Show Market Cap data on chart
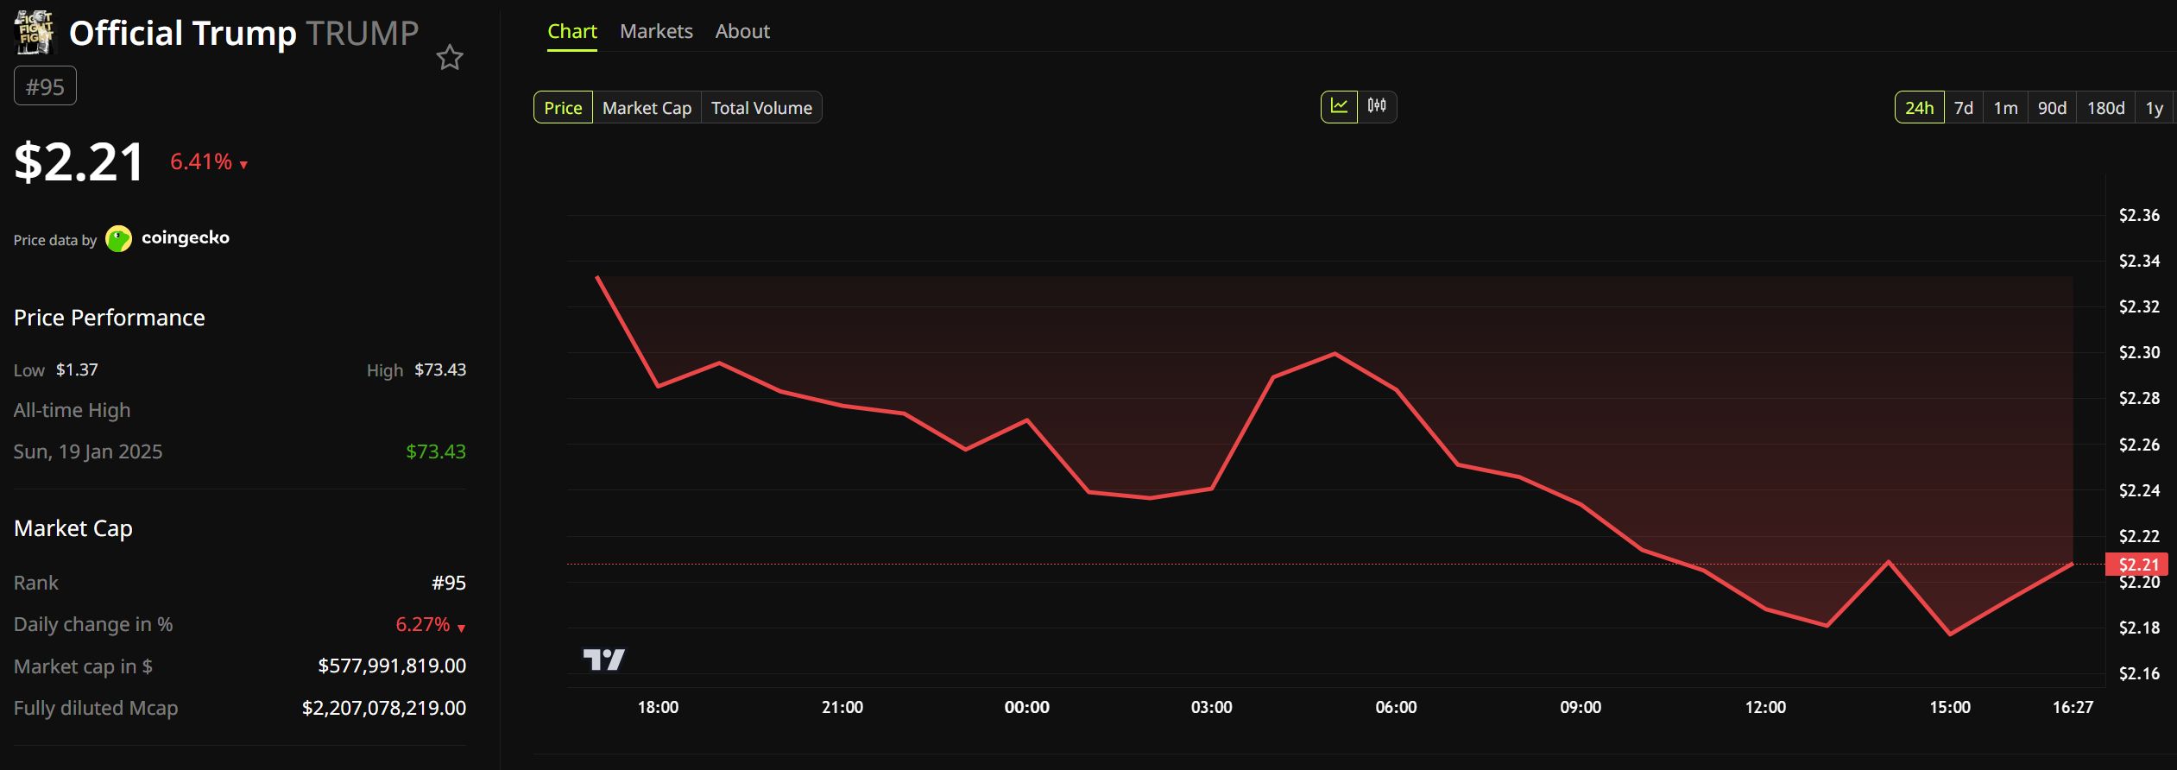The height and width of the screenshot is (770, 2177). coord(647,108)
